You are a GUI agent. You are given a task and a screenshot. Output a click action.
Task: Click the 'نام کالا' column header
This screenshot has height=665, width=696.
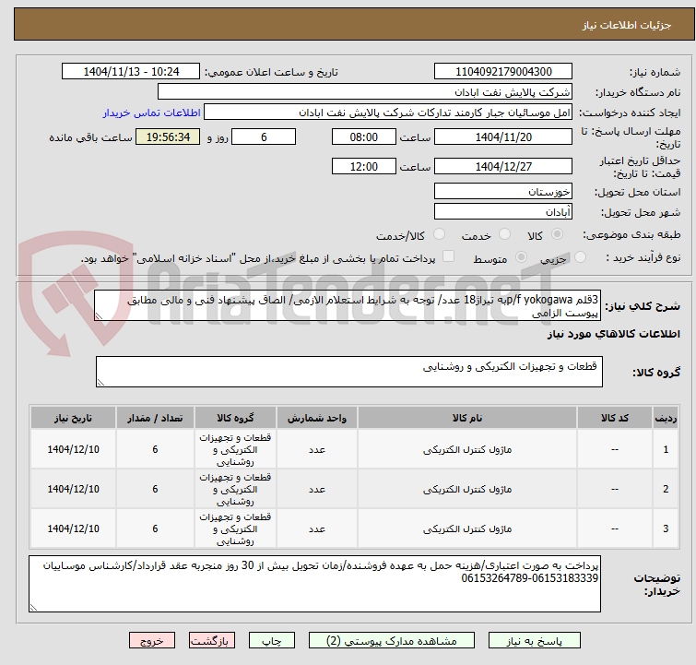point(467,418)
